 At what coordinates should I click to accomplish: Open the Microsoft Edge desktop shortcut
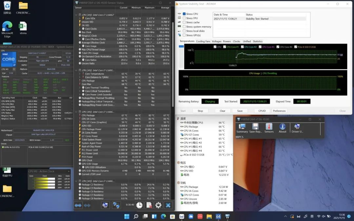pos(7,29)
